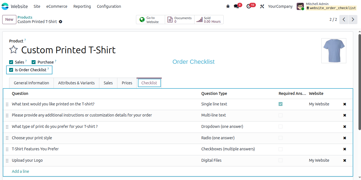Click the debug bug icon
The height and width of the screenshot is (180, 361).
pyautogui.click(x=228, y=6)
